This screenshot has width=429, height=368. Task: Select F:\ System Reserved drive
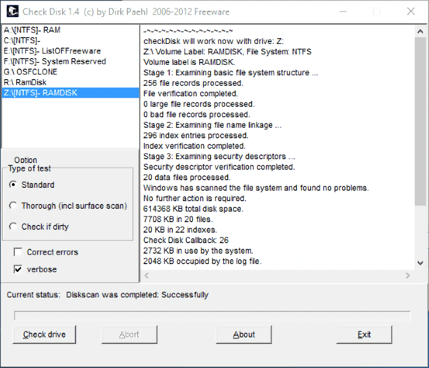coord(53,61)
